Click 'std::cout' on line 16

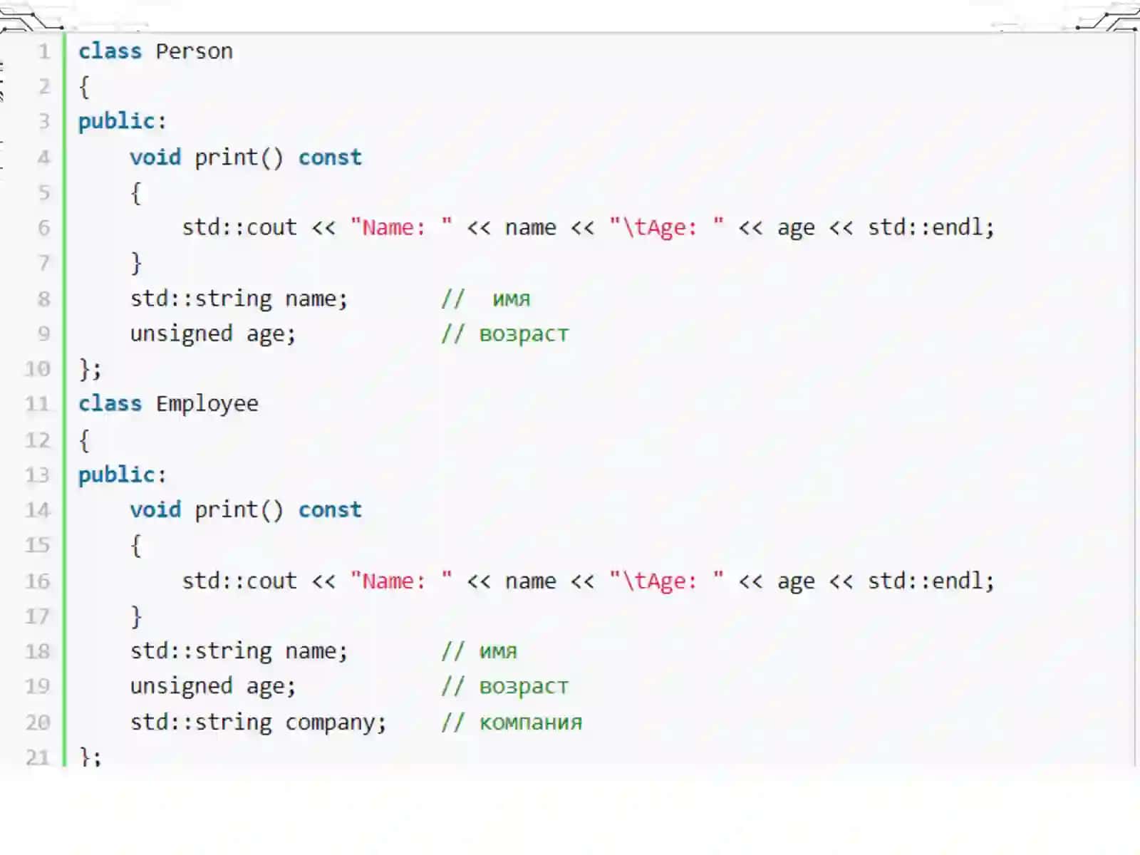[239, 581]
